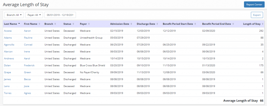Viewport: 267px width, 106px height.
Task: Open the Report Center
Action: [254, 4]
